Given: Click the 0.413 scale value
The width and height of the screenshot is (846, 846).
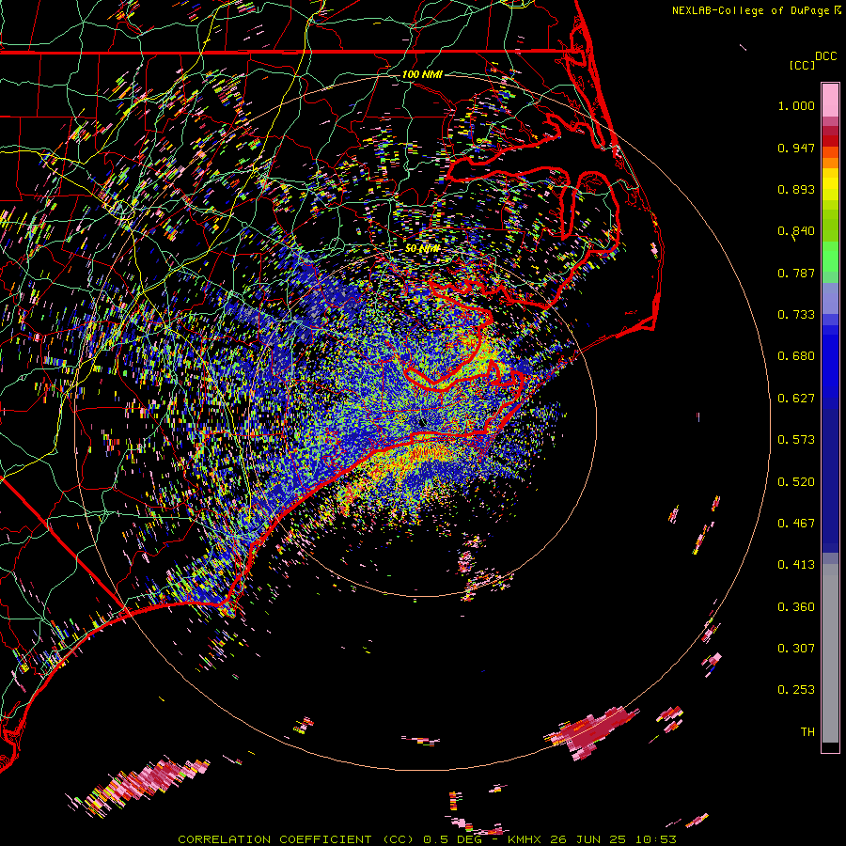Looking at the screenshot, I should pyautogui.click(x=796, y=565).
